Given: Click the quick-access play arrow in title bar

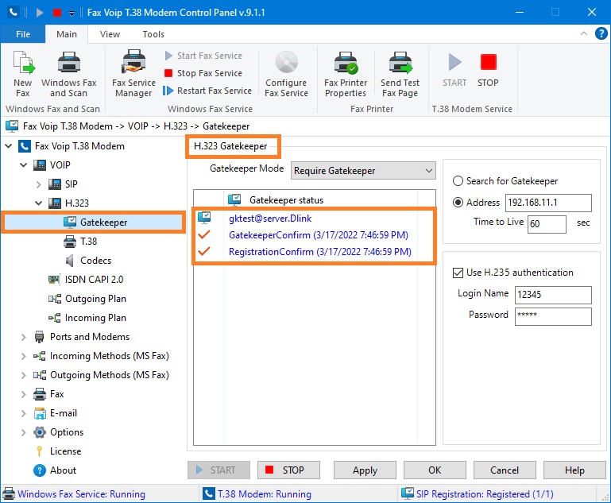Looking at the screenshot, I should pos(40,13).
